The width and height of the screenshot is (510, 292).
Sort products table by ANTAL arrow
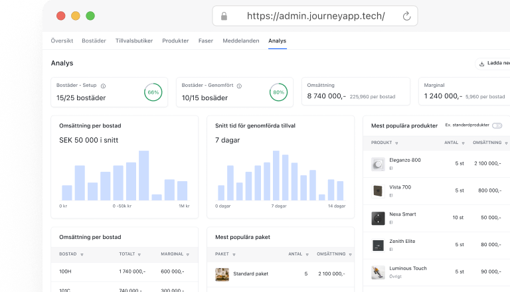463,143
